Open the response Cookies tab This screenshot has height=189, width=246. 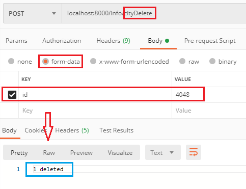tap(36, 130)
